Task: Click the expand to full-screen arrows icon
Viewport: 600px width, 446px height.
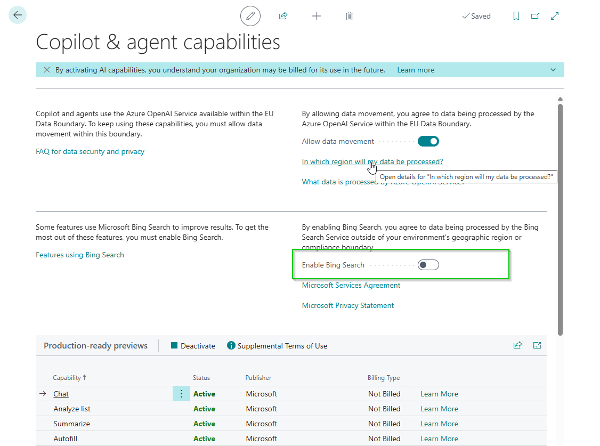Action: [555, 16]
